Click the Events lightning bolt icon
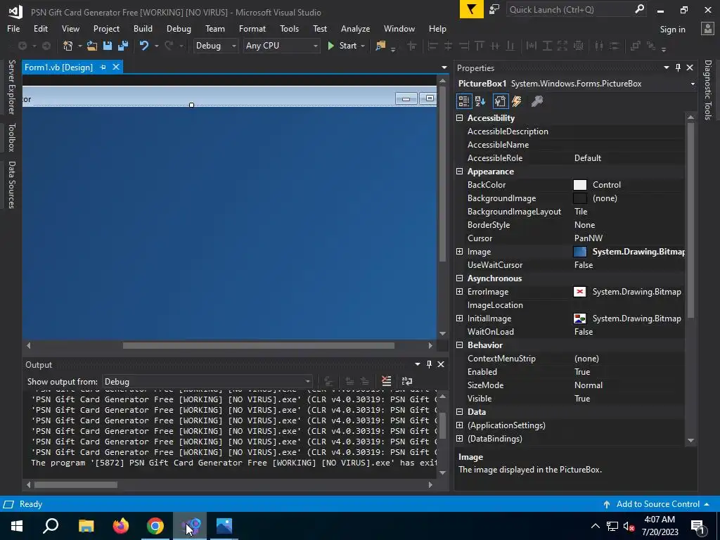Image resolution: width=720 pixels, height=540 pixels. (517, 101)
